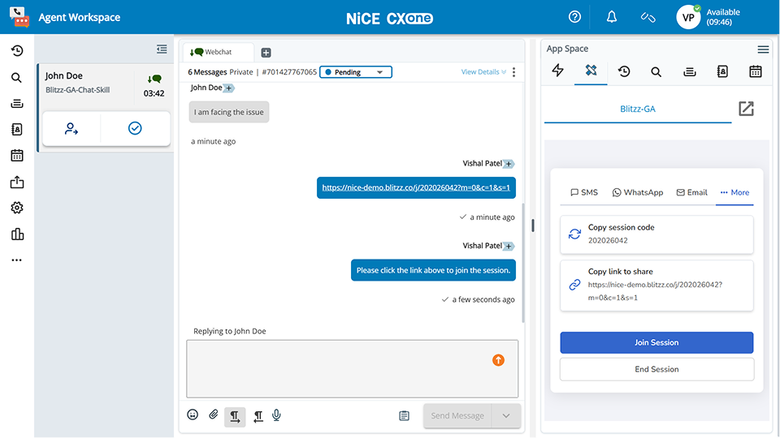Transfer the John Doe contact
Viewport: 780px width, 438px height.
(71, 129)
